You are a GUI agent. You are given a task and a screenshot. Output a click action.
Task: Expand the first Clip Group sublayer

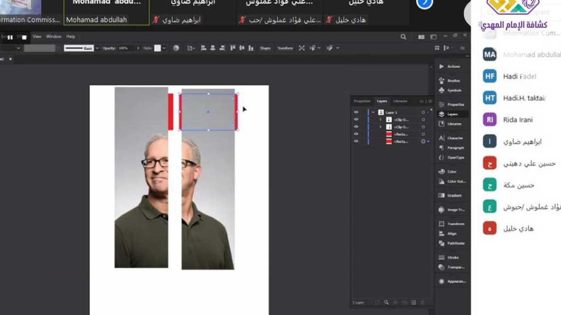click(x=380, y=119)
